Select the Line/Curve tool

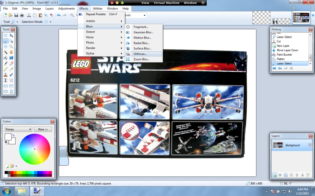pos(11,80)
